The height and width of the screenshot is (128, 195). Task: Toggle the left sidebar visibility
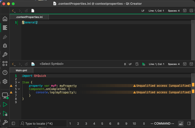click(x=13, y=124)
